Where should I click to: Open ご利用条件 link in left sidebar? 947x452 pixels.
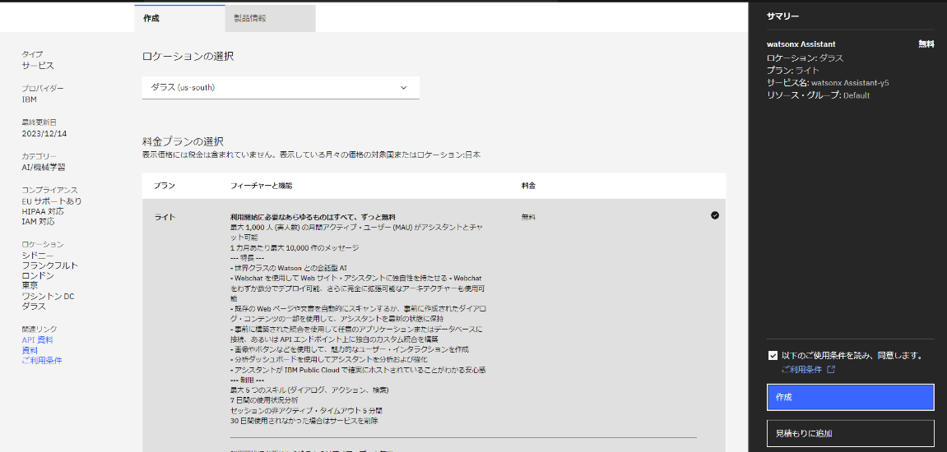point(42,360)
